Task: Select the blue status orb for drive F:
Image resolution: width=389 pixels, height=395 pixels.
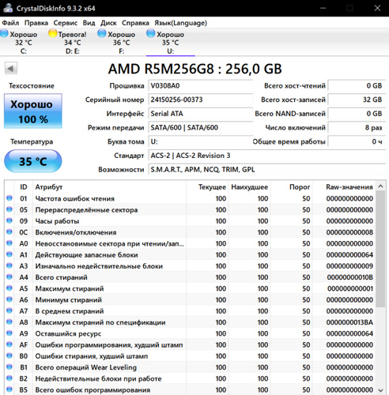Action: [102, 33]
